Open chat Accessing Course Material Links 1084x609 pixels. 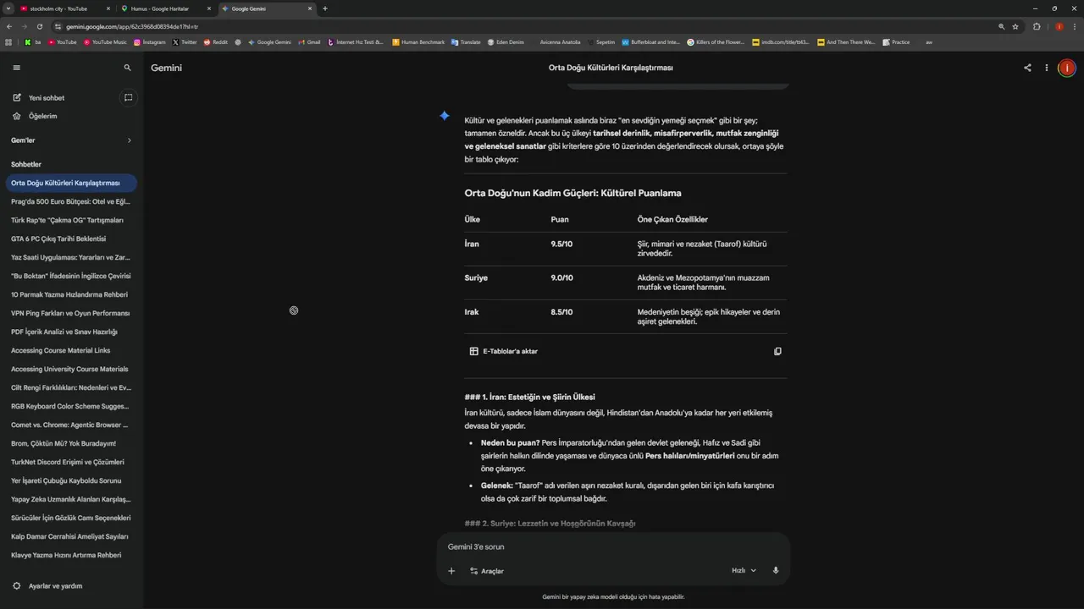pos(71,350)
